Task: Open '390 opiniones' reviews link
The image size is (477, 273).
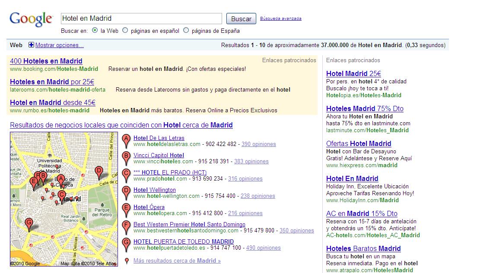Action: pyautogui.click(x=258, y=144)
